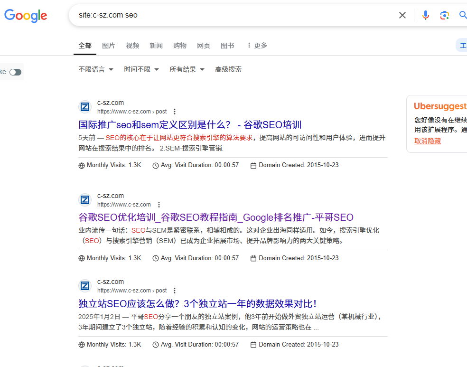The image size is (467, 367).
Task: Click snippet text starting 5天前 — SEO的核心
Action: click(232, 143)
